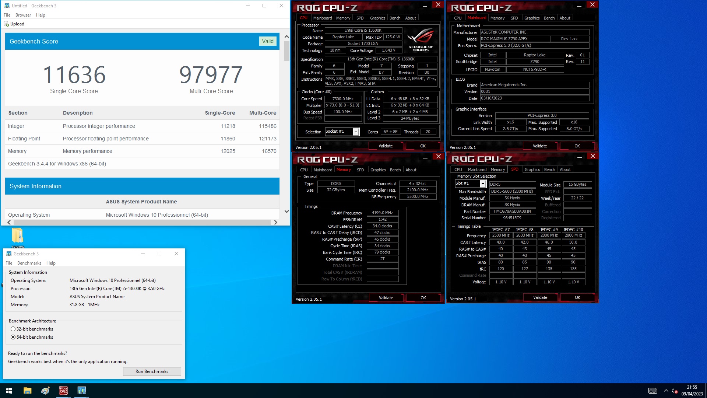Screen dimensions: 707x398
Task: Switch to Bench tab in CPU window
Action: [395, 18]
